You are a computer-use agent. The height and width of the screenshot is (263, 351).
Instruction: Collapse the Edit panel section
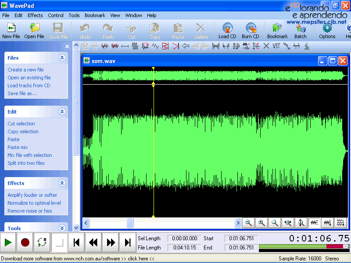pyautogui.click(x=62, y=112)
